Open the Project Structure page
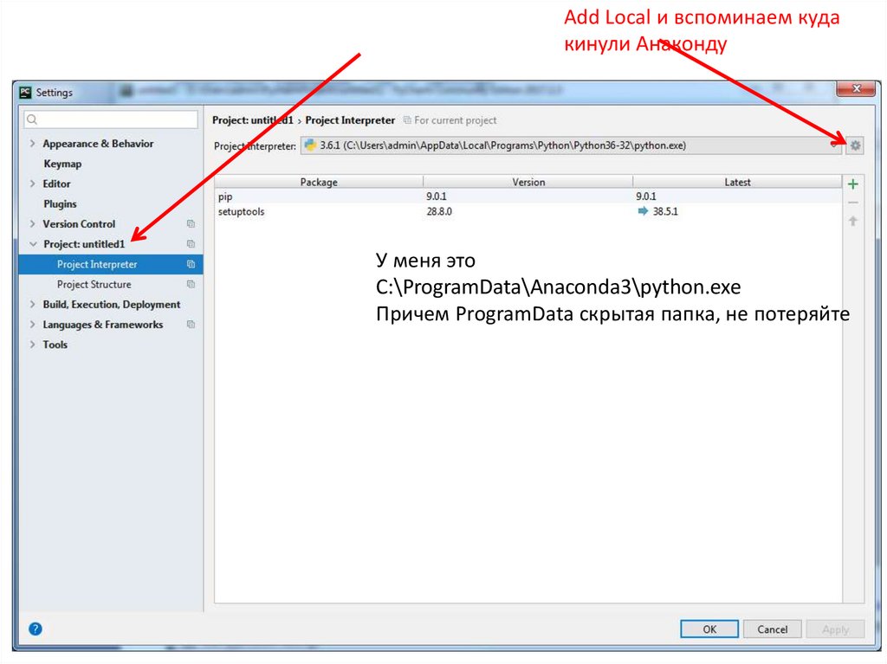The height and width of the screenshot is (664, 887). click(x=94, y=285)
